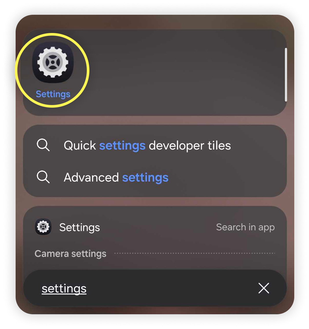This screenshot has width=309, height=329.
Task: Open the Camera settings result
Action: coord(71,254)
